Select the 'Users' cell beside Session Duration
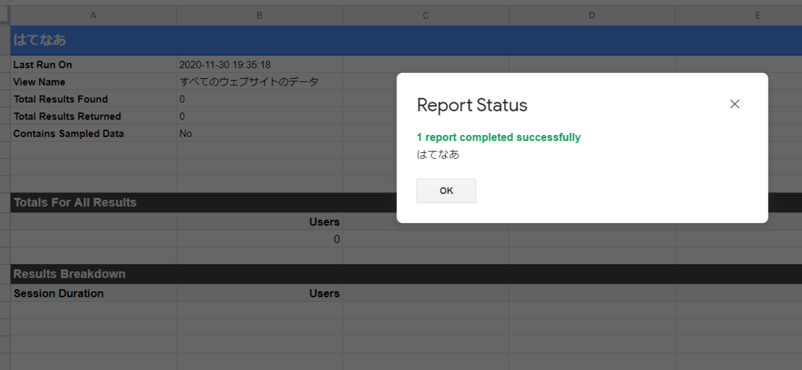Image resolution: width=802 pixels, height=370 pixels. 259,293
